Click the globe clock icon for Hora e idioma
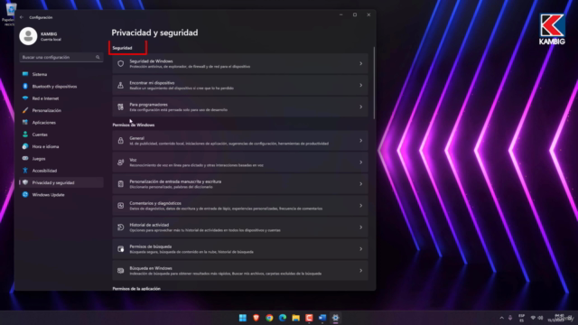Viewport: 578px width, 325px height. [x=25, y=146]
